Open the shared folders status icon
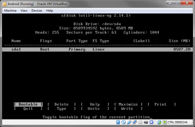The width and height of the screenshot is (195, 127). [x=140, y=123]
